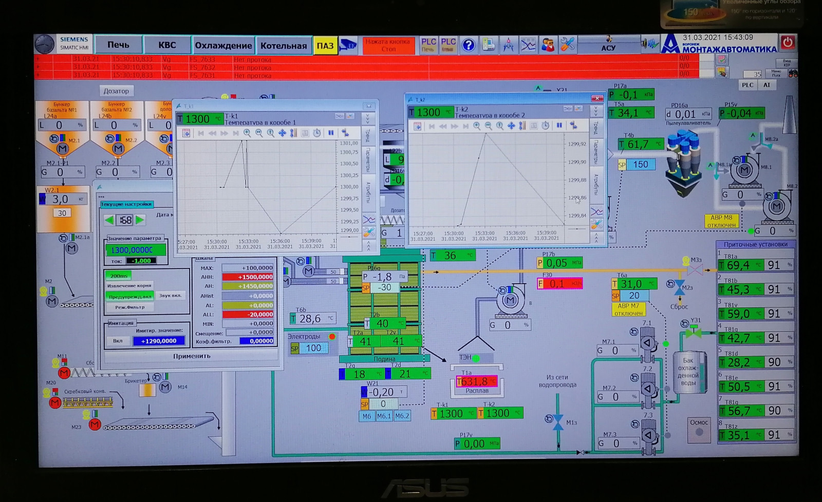Open the users icon in top toolbar
The width and height of the screenshot is (822, 502).
[548, 45]
